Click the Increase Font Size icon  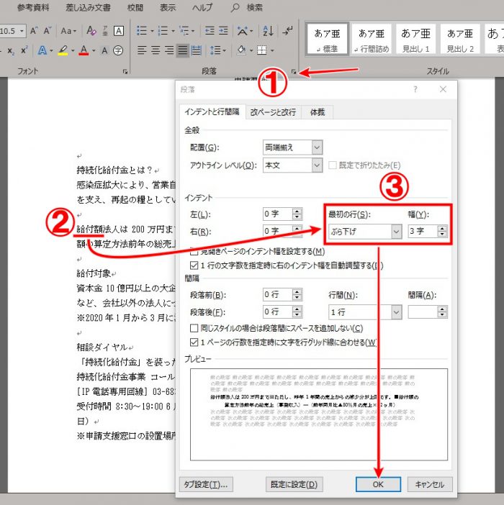pos(34,31)
